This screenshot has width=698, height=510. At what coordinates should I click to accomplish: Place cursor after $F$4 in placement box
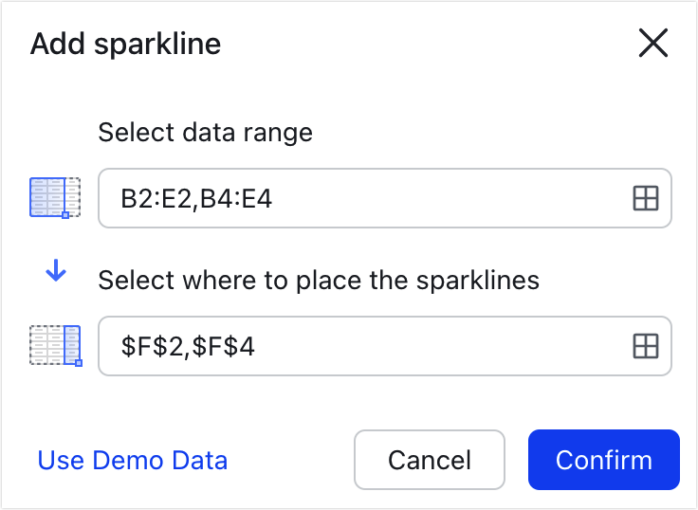(256, 346)
